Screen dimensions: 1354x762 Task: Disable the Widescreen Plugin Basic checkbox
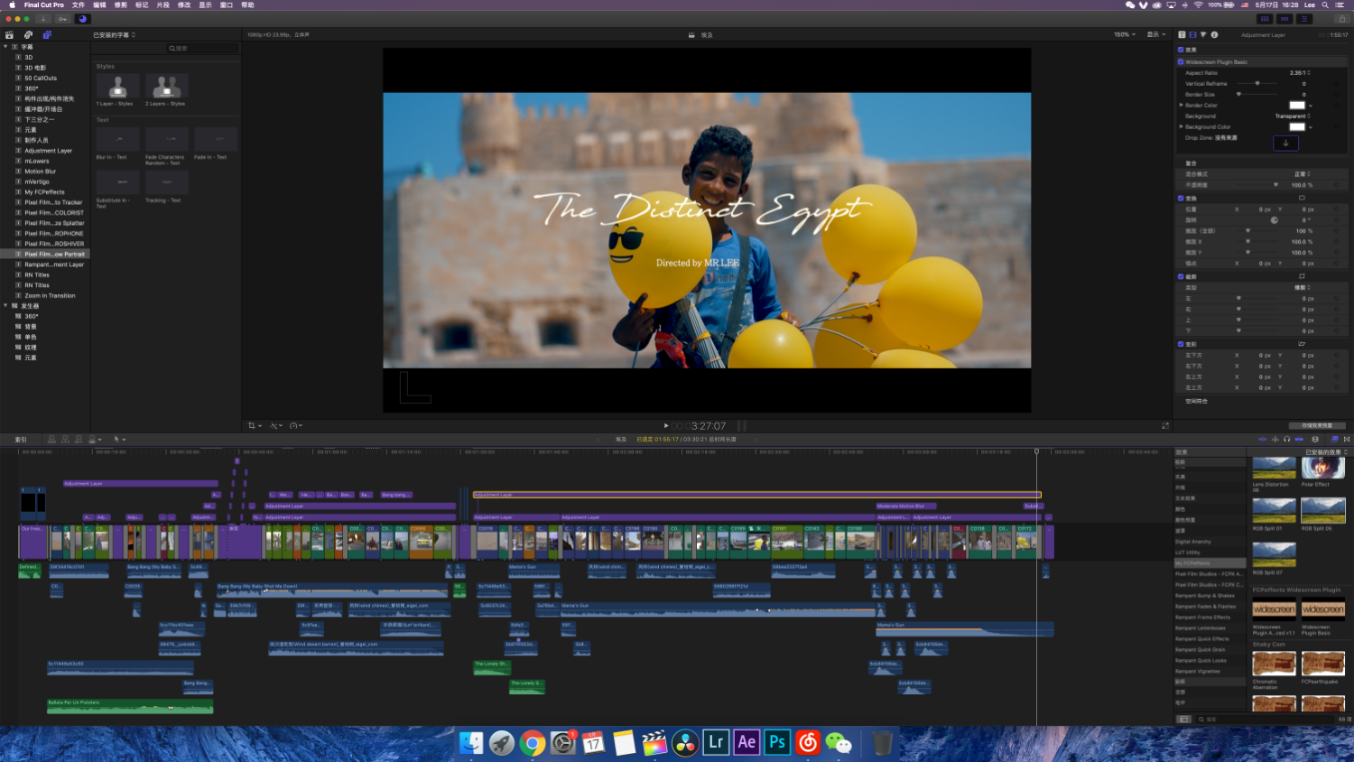click(x=1181, y=62)
